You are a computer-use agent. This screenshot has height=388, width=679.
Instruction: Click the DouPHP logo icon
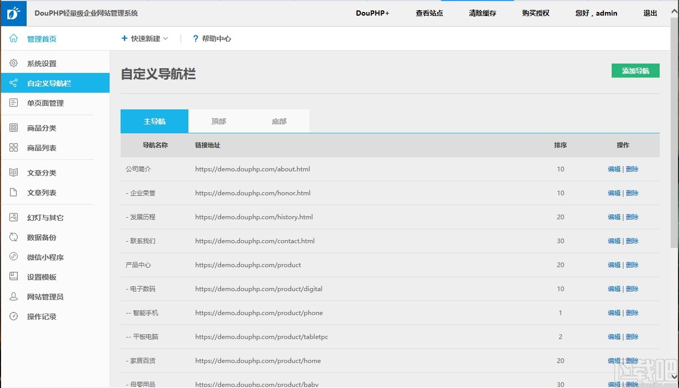coord(14,14)
